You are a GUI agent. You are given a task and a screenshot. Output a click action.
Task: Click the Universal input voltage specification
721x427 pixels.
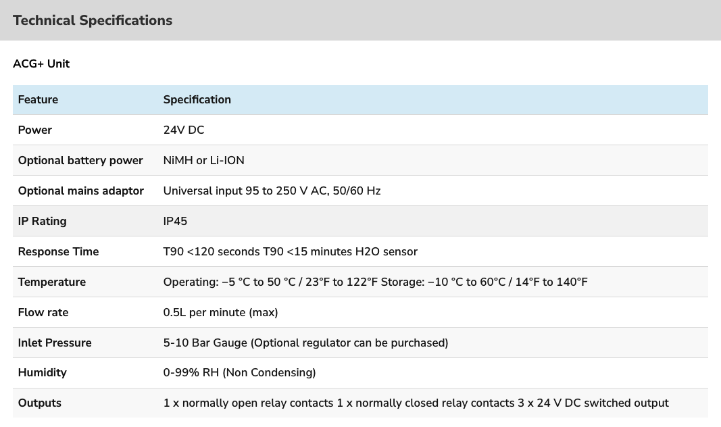[x=272, y=191]
